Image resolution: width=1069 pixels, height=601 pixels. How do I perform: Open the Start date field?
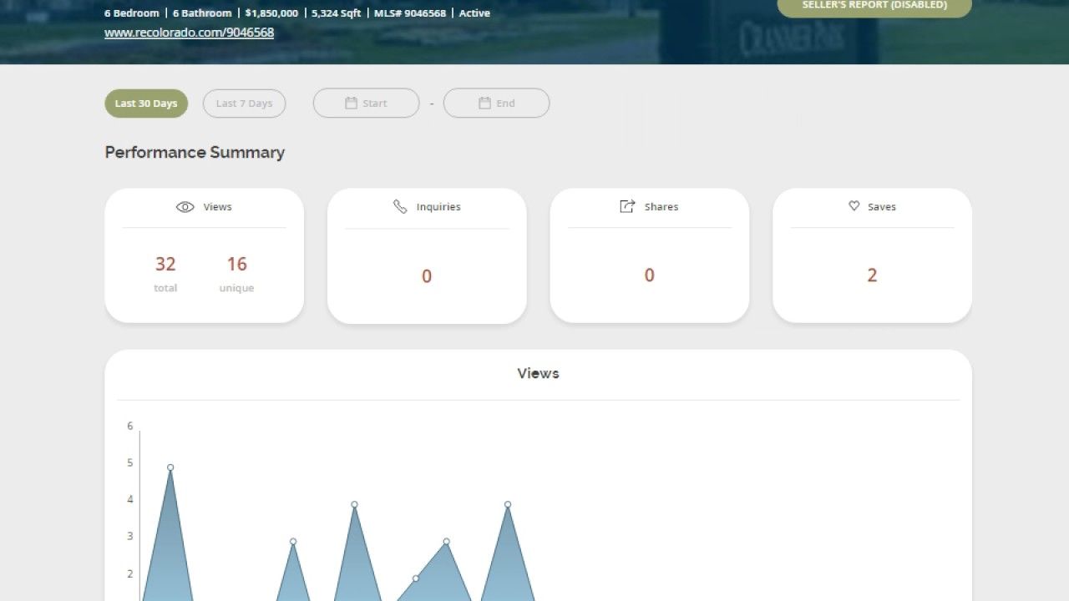[366, 104]
